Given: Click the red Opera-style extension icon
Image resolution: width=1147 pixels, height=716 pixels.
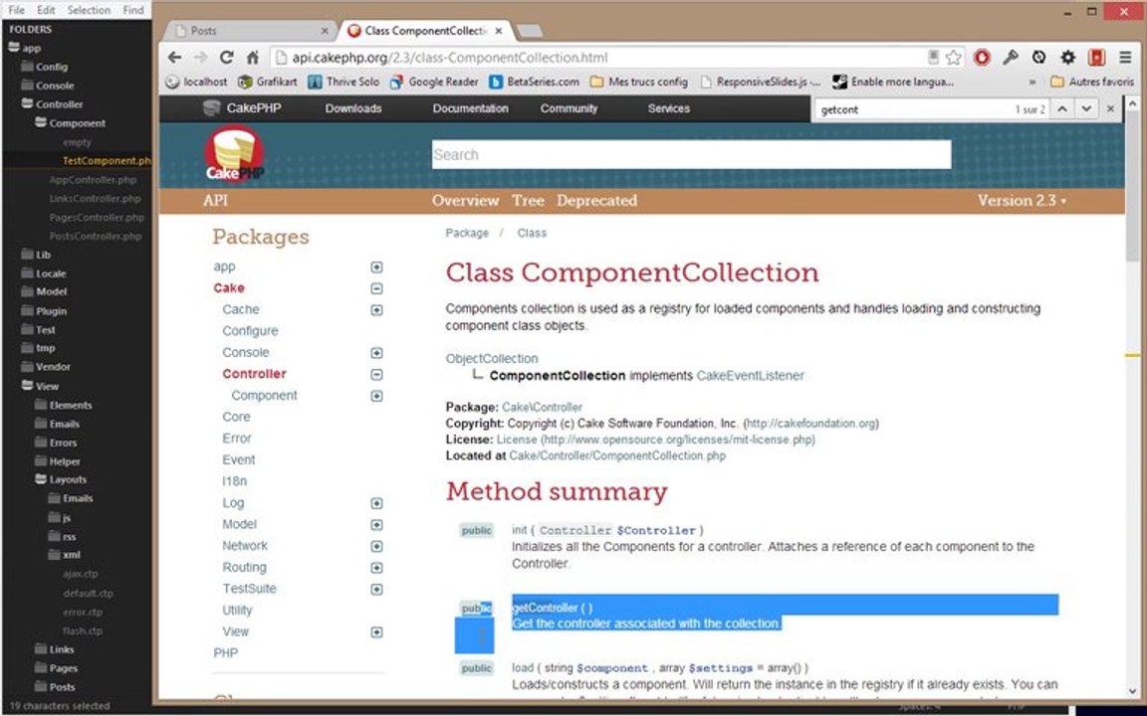Looking at the screenshot, I should point(982,58).
